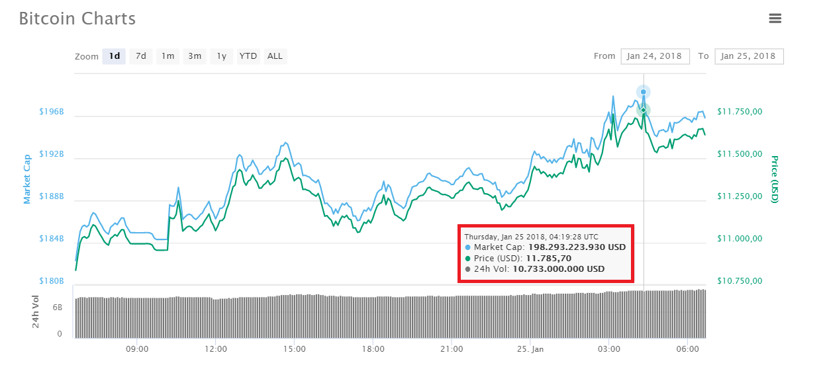Click the 21:00 time axis label
The image size is (817, 371).
(451, 349)
